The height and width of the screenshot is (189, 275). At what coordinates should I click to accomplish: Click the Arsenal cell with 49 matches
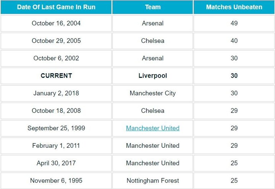click(152, 23)
